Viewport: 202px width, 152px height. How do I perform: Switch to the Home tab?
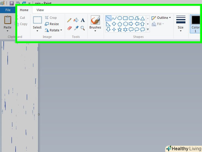click(24, 10)
